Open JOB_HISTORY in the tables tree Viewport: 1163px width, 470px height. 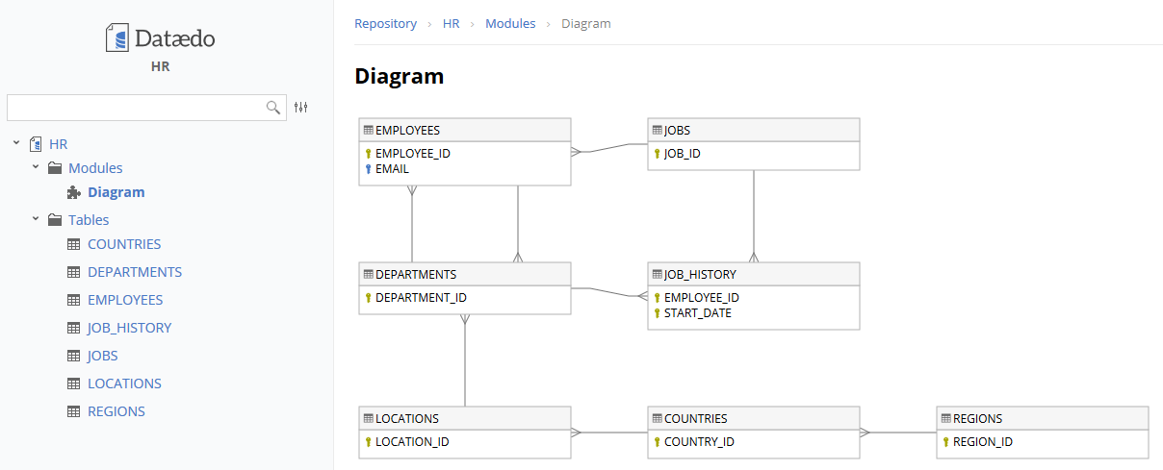tap(129, 328)
